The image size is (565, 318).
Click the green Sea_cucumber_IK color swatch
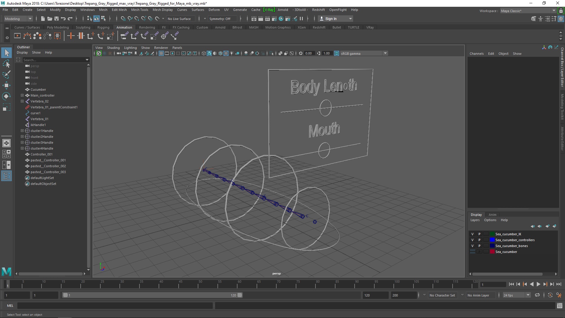click(x=492, y=234)
